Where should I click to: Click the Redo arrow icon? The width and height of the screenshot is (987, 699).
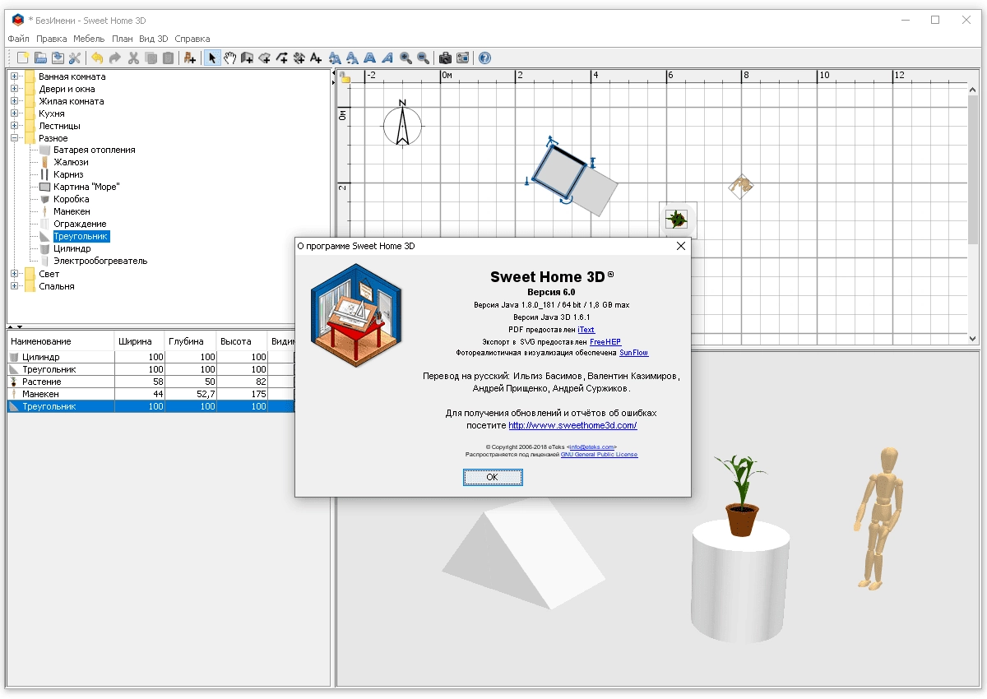(x=115, y=58)
